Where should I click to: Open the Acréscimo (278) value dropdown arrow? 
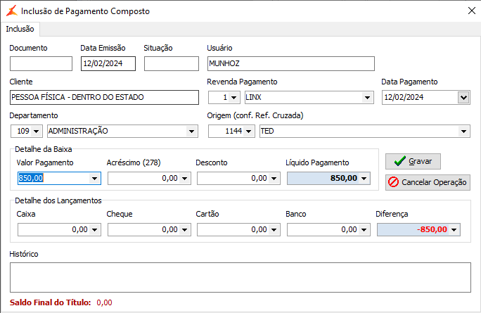click(184, 179)
